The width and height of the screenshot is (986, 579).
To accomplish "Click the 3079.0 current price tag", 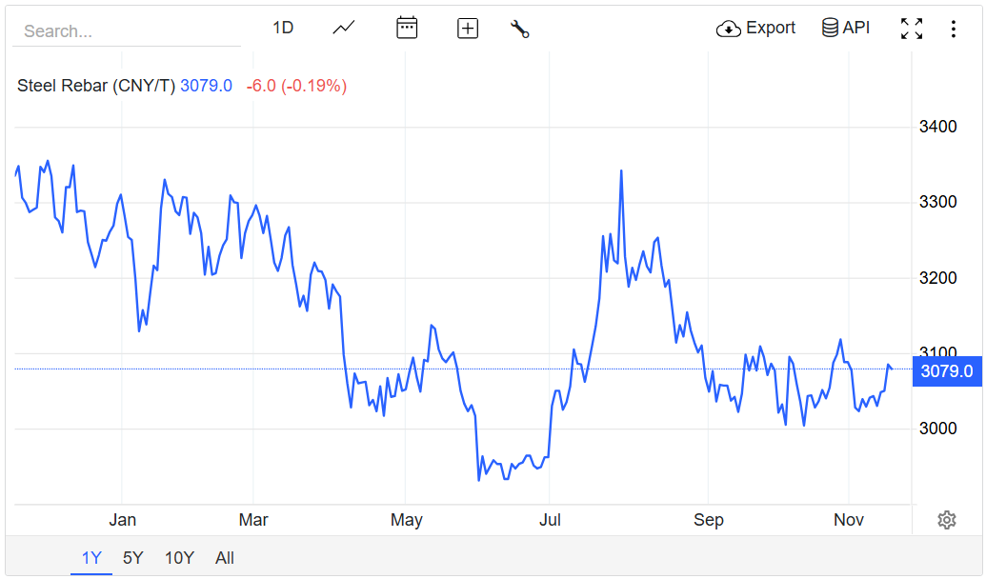I will pyautogui.click(x=947, y=371).
